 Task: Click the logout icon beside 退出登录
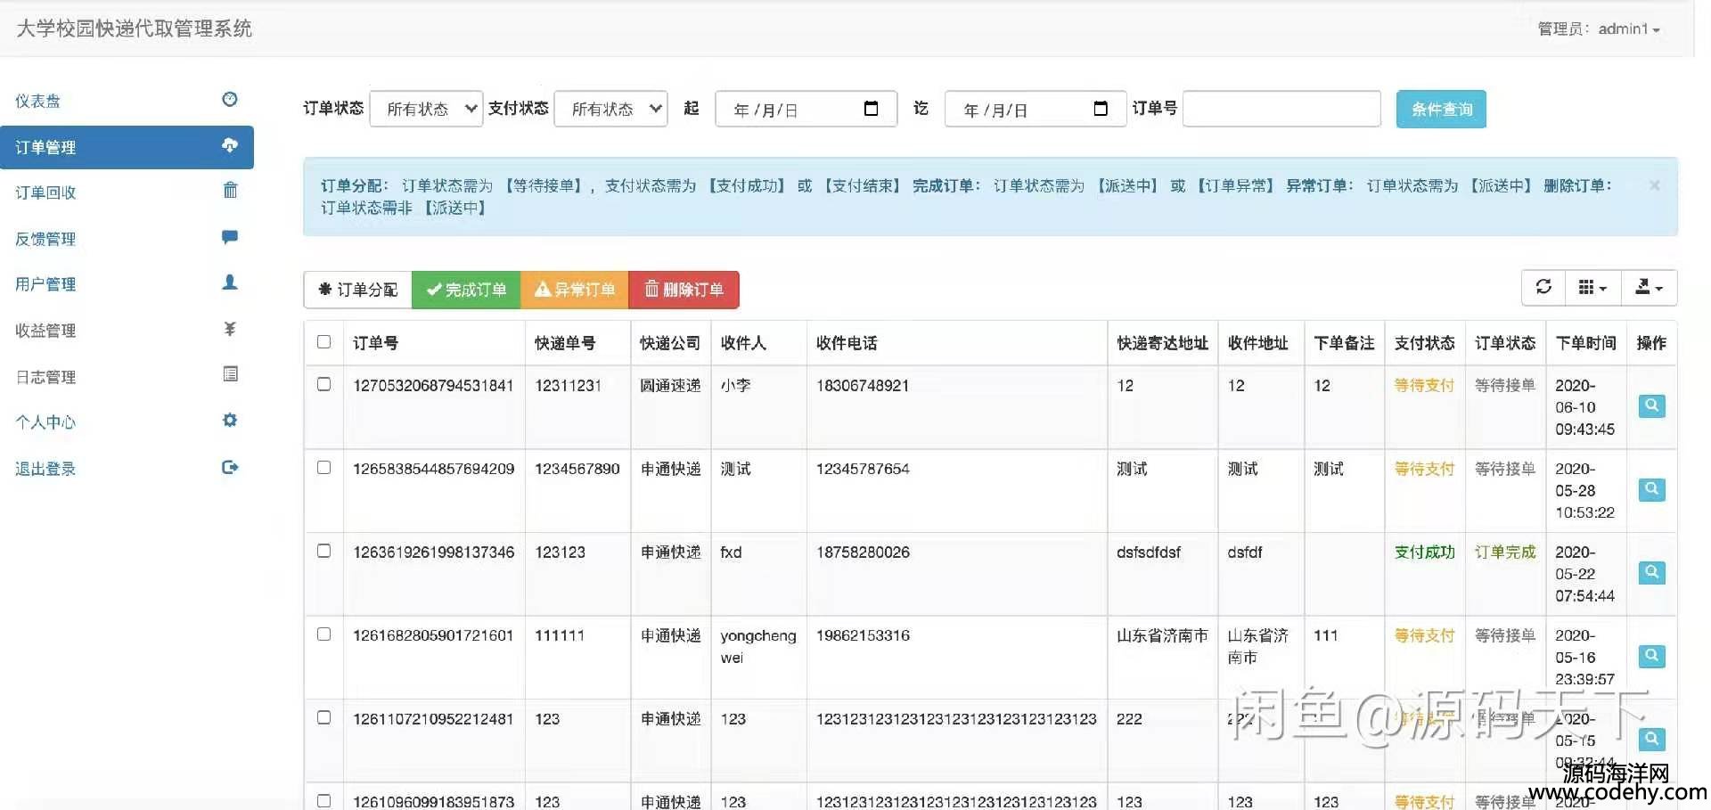pyautogui.click(x=230, y=467)
